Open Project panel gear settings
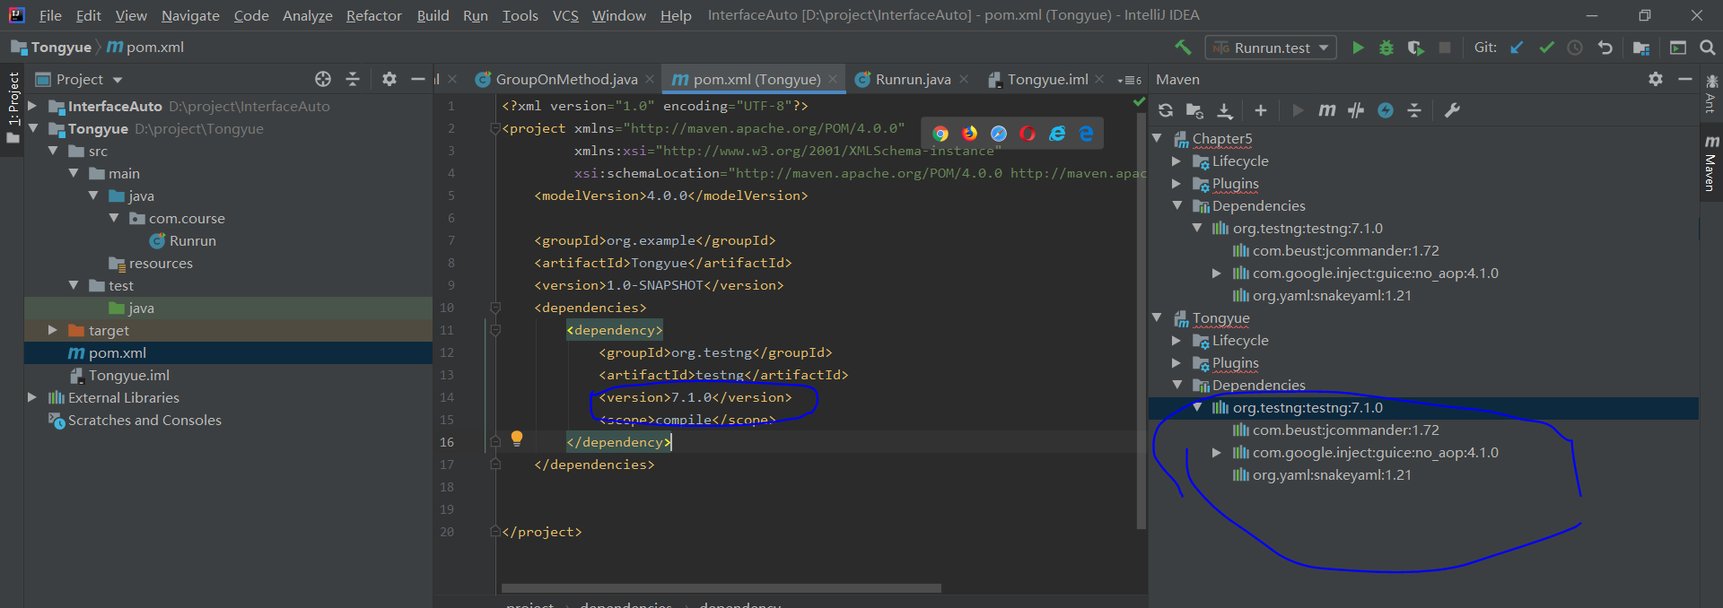The image size is (1723, 608). (389, 79)
